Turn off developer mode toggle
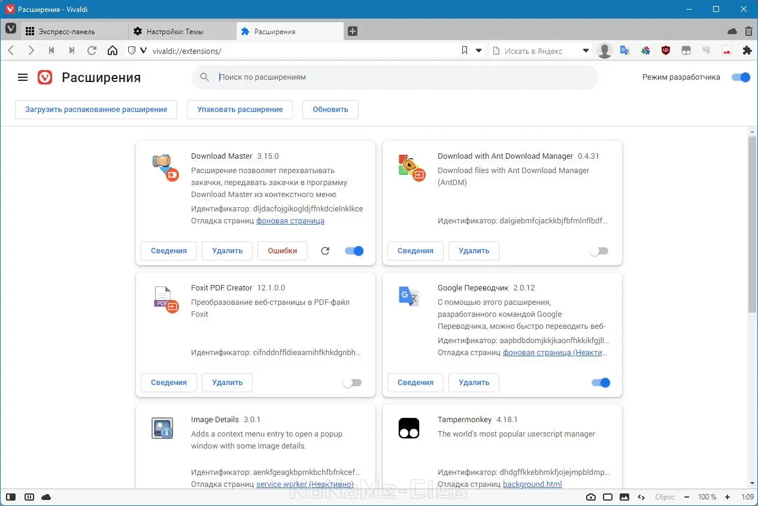Viewport: 758px width, 506px height. click(x=741, y=77)
